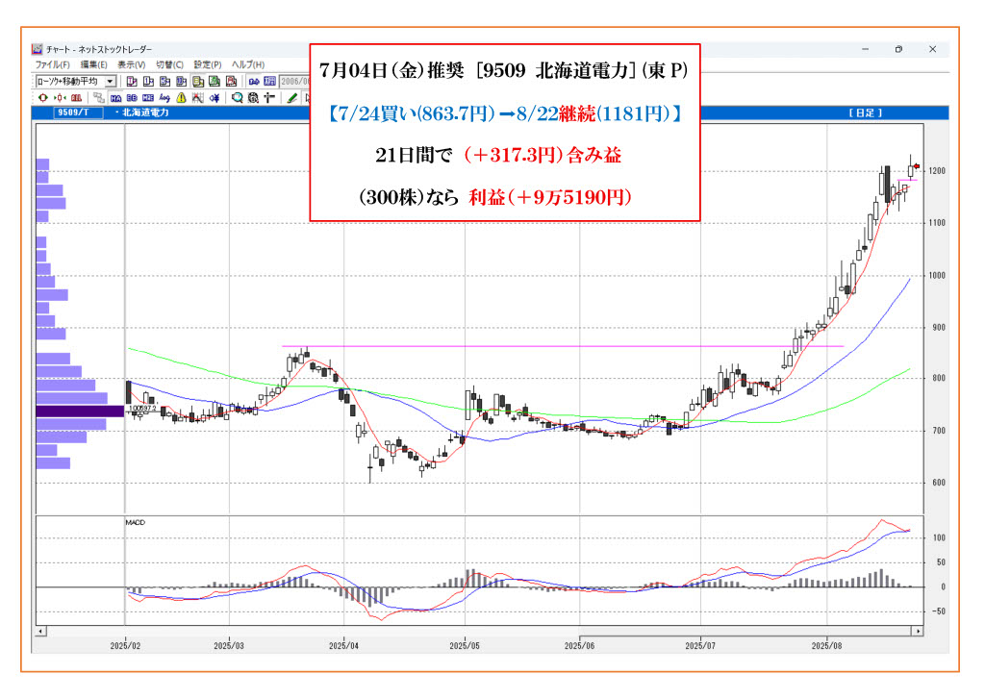
Task: Click the yen symbol toolbar icon
Action: coord(214,97)
